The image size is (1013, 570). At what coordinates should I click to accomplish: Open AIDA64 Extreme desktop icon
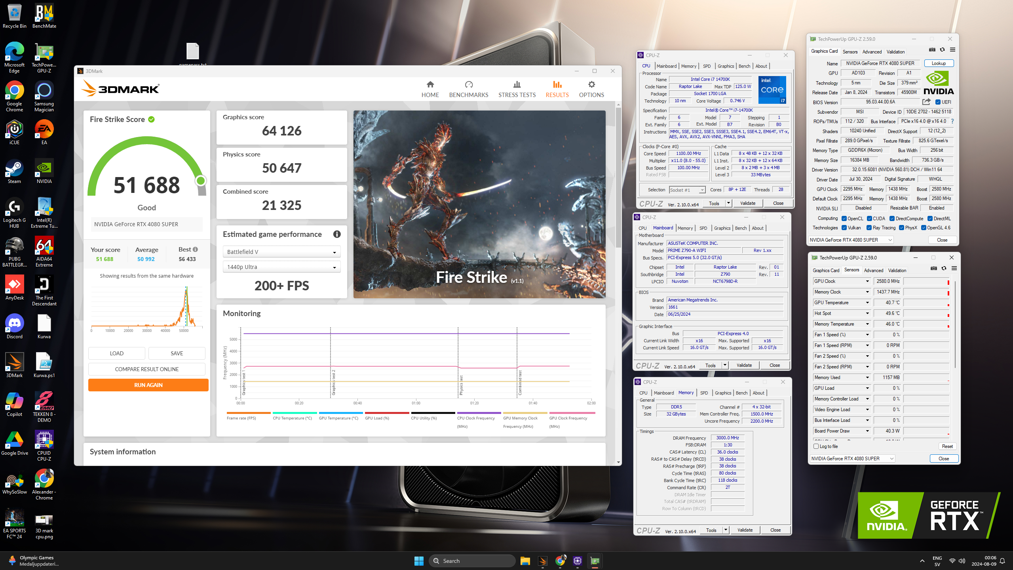[x=44, y=252]
